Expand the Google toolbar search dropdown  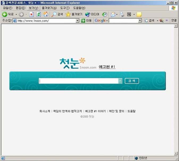pos(140,21)
